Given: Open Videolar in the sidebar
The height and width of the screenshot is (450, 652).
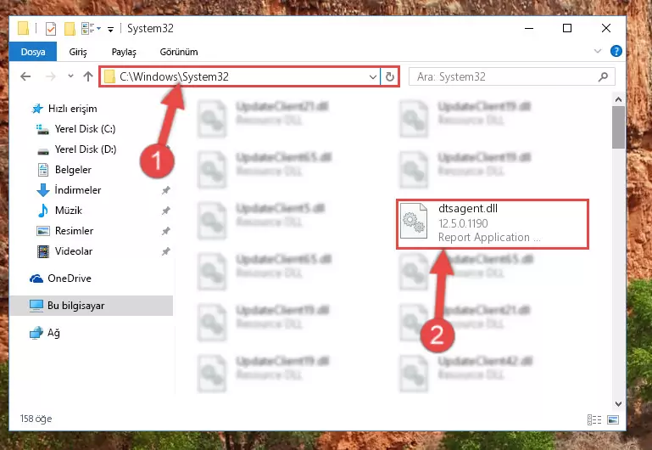Looking at the screenshot, I should point(64,251).
